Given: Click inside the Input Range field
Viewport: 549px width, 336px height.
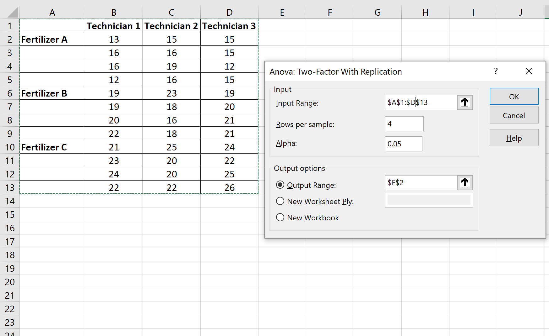Looking at the screenshot, I should pos(421,102).
